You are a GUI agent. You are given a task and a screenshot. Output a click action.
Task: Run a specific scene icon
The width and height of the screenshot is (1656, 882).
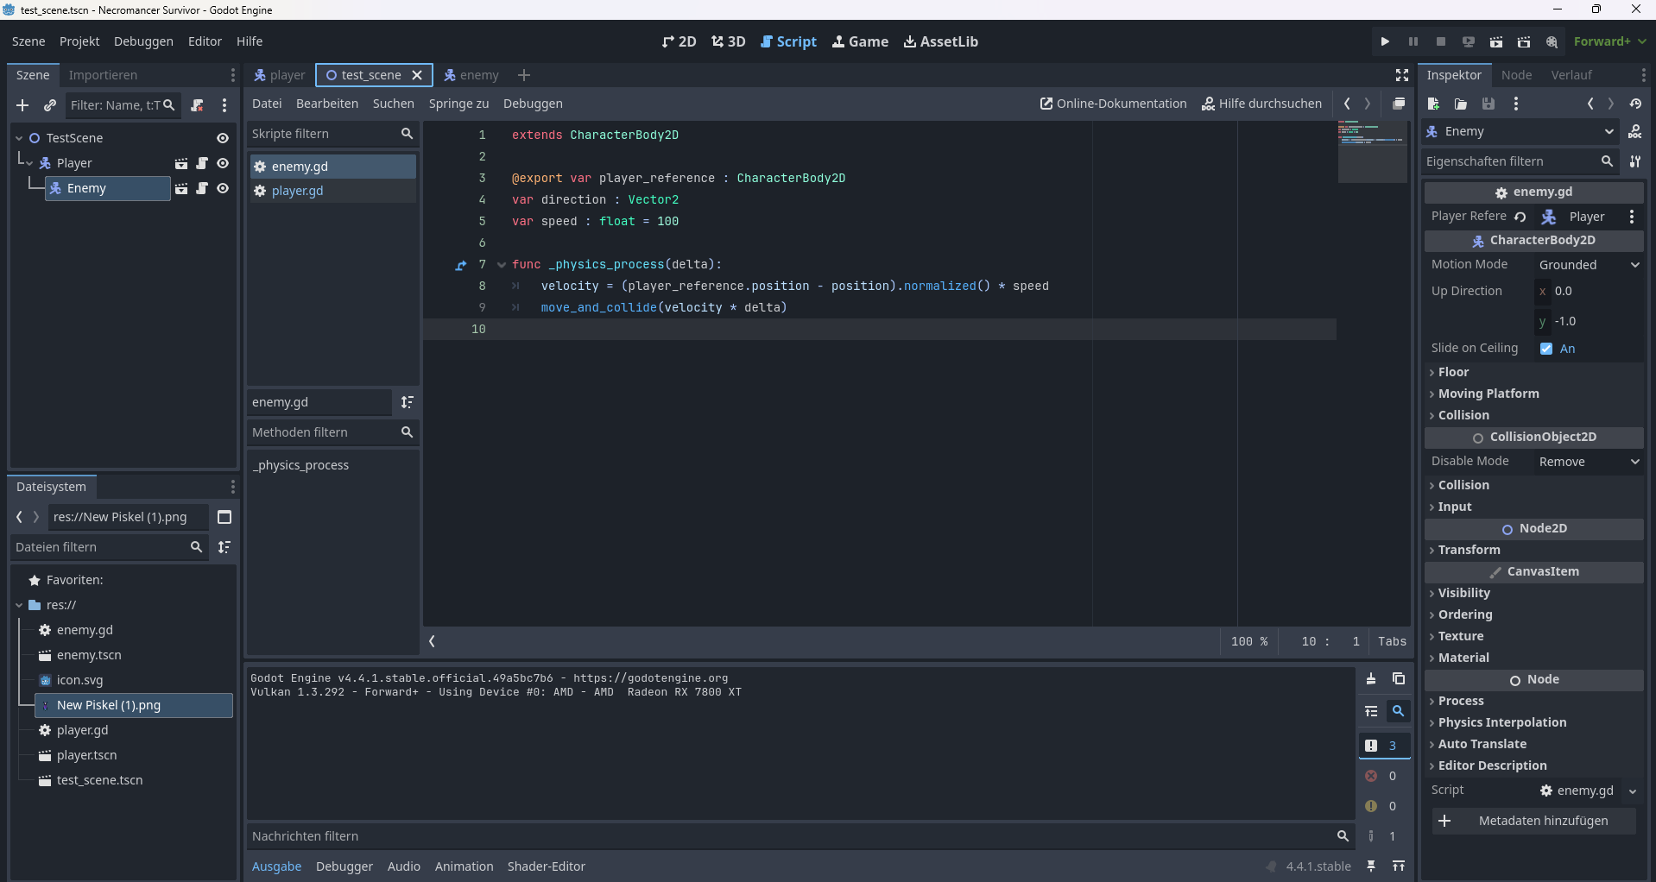click(1524, 41)
